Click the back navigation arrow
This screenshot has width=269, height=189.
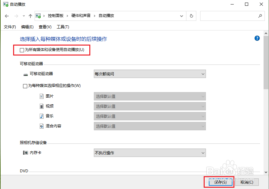(x=6, y=15)
